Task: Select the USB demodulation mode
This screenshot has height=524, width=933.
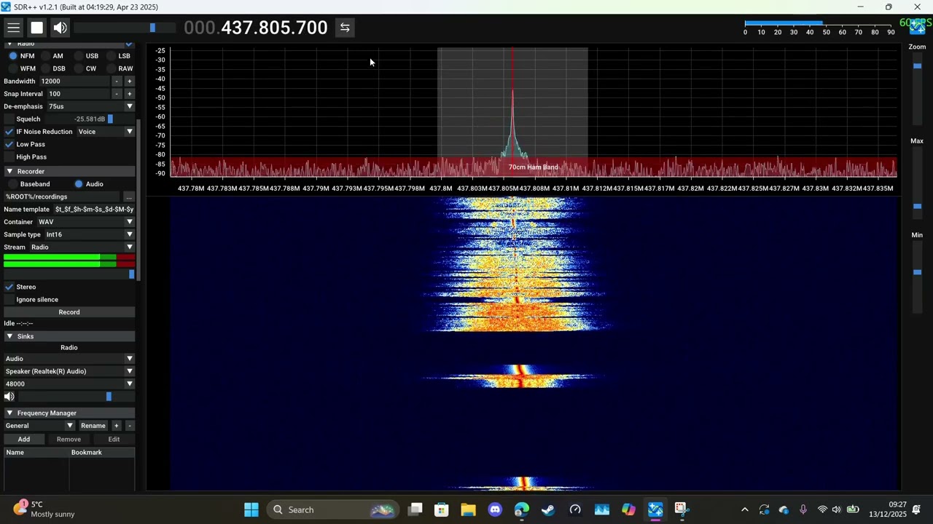Action: click(85, 56)
